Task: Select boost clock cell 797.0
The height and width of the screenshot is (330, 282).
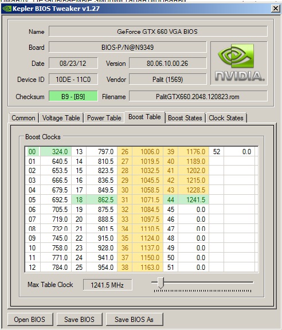Action: coord(101,151)
